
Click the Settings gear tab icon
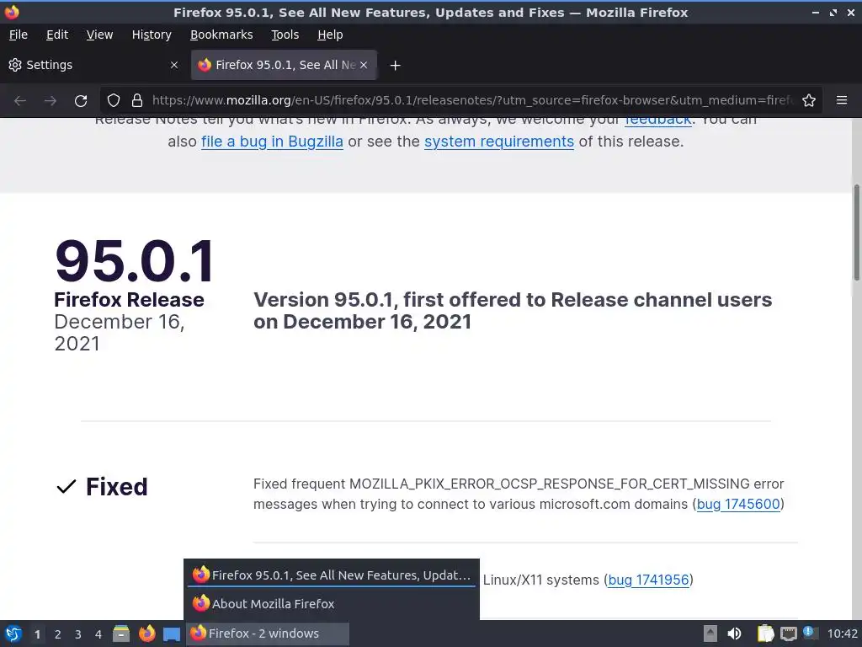pos(15,65)
